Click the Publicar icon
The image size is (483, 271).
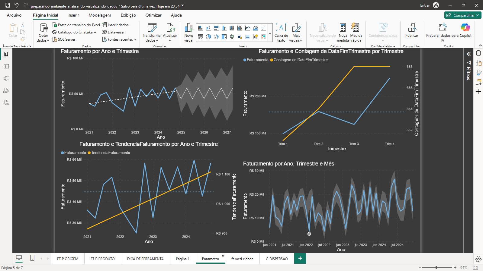tap(412, 28)
